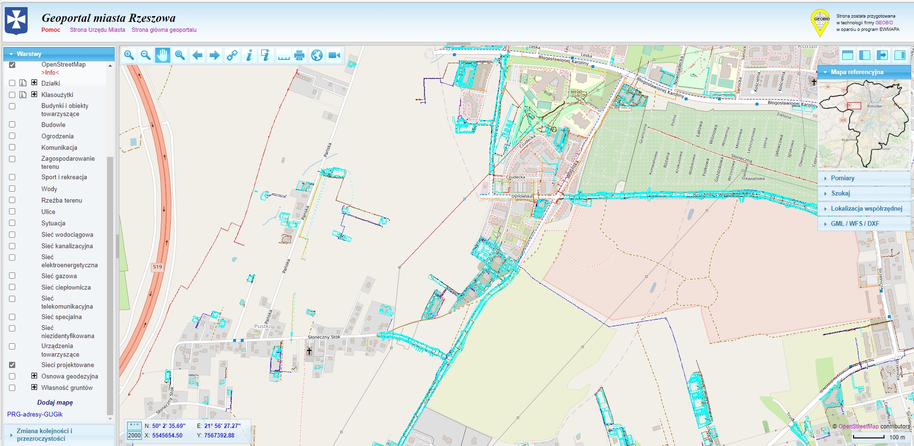Enable the Sieć wodociągowa layer
Image resolution: width=914 pixels, height=446 pixels.
[x=12, y=235]
